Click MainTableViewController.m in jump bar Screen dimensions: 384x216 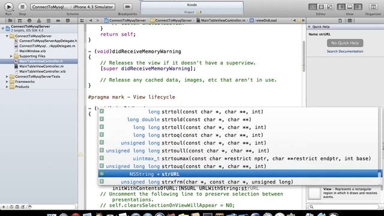(221, 20)
